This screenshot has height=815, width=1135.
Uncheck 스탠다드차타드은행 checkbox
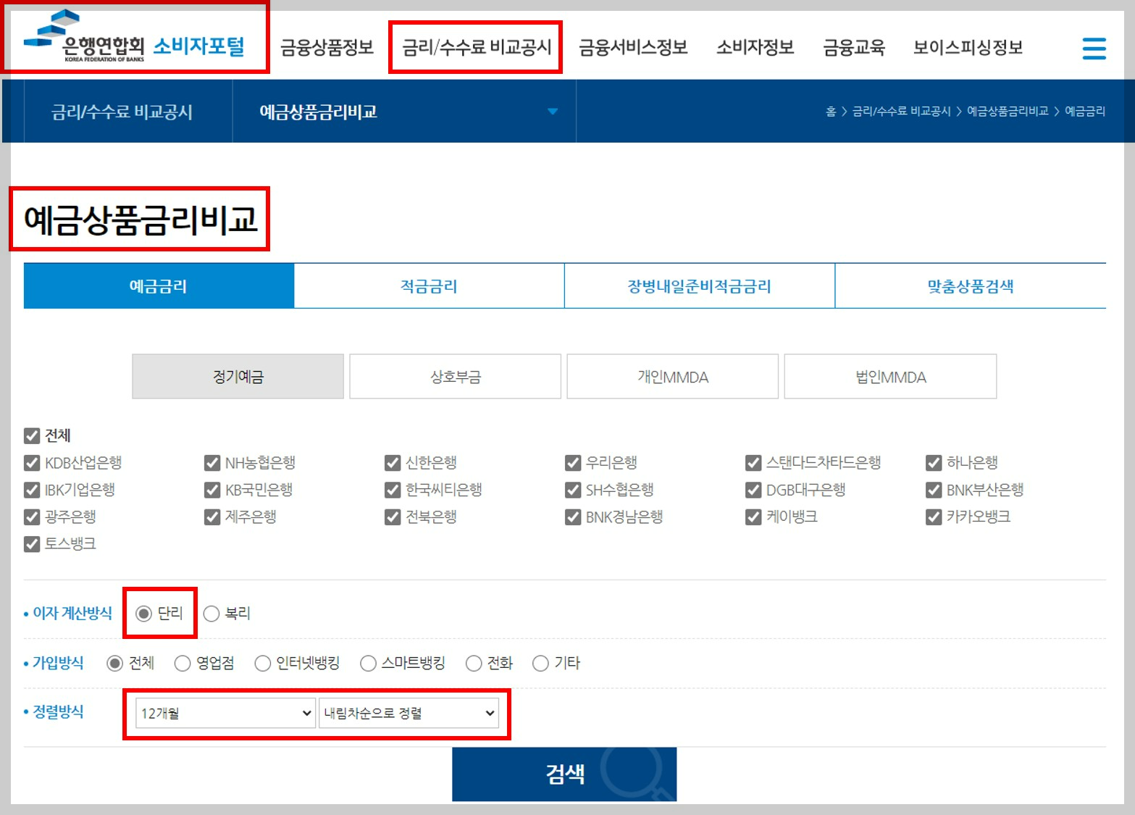coord(753,463)
